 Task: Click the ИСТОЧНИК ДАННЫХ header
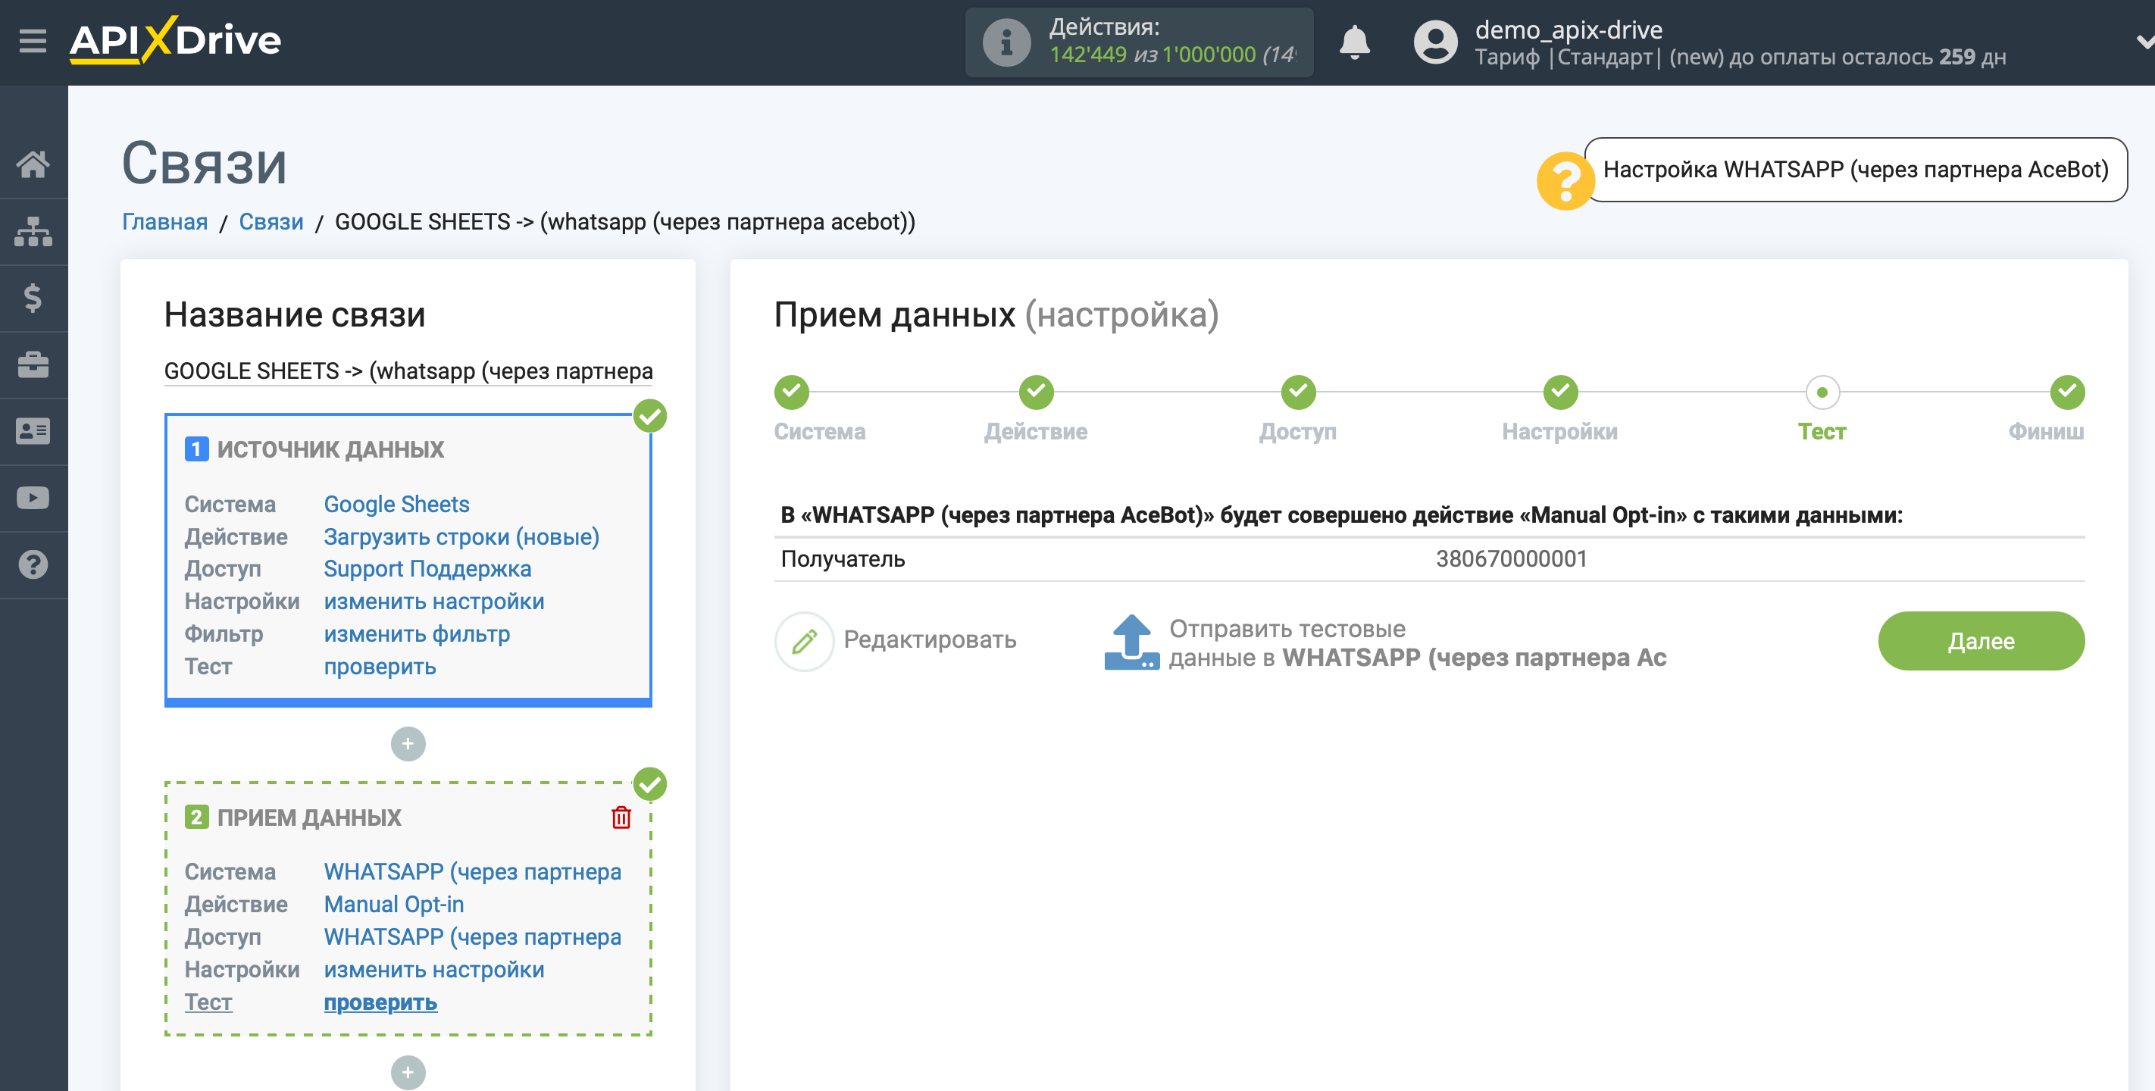(330, 449)
